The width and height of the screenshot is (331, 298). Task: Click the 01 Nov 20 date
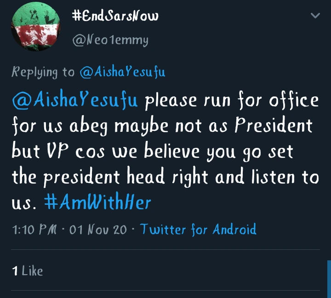(x=97, y=229)
